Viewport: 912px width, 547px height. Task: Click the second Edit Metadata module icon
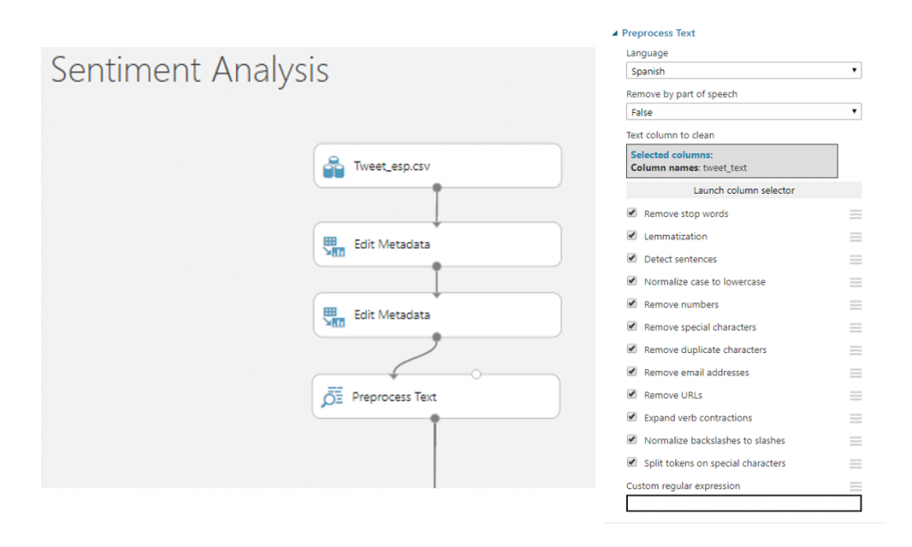[x=334, y=316]
